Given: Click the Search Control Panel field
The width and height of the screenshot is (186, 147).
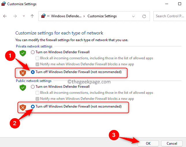Looking at the screenshot, I should 170,16.
